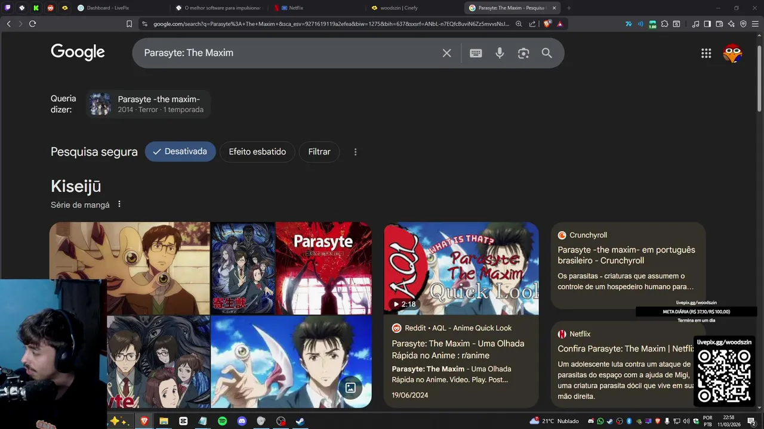Click the POR PTB language indicator
The height and width of the screenshot is (429, 764).
click(x=707, y=421)
